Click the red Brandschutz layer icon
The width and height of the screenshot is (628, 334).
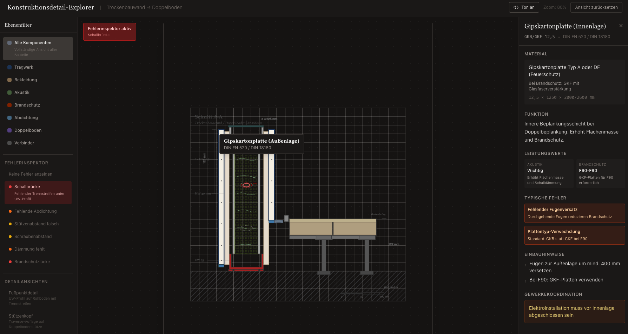[9, 105]
